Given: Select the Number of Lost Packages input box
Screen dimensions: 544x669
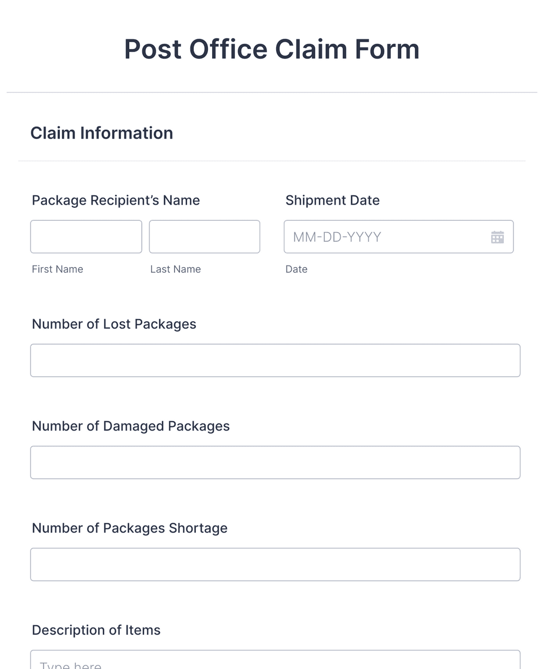Looking at the screenshot, I should 275,360.
